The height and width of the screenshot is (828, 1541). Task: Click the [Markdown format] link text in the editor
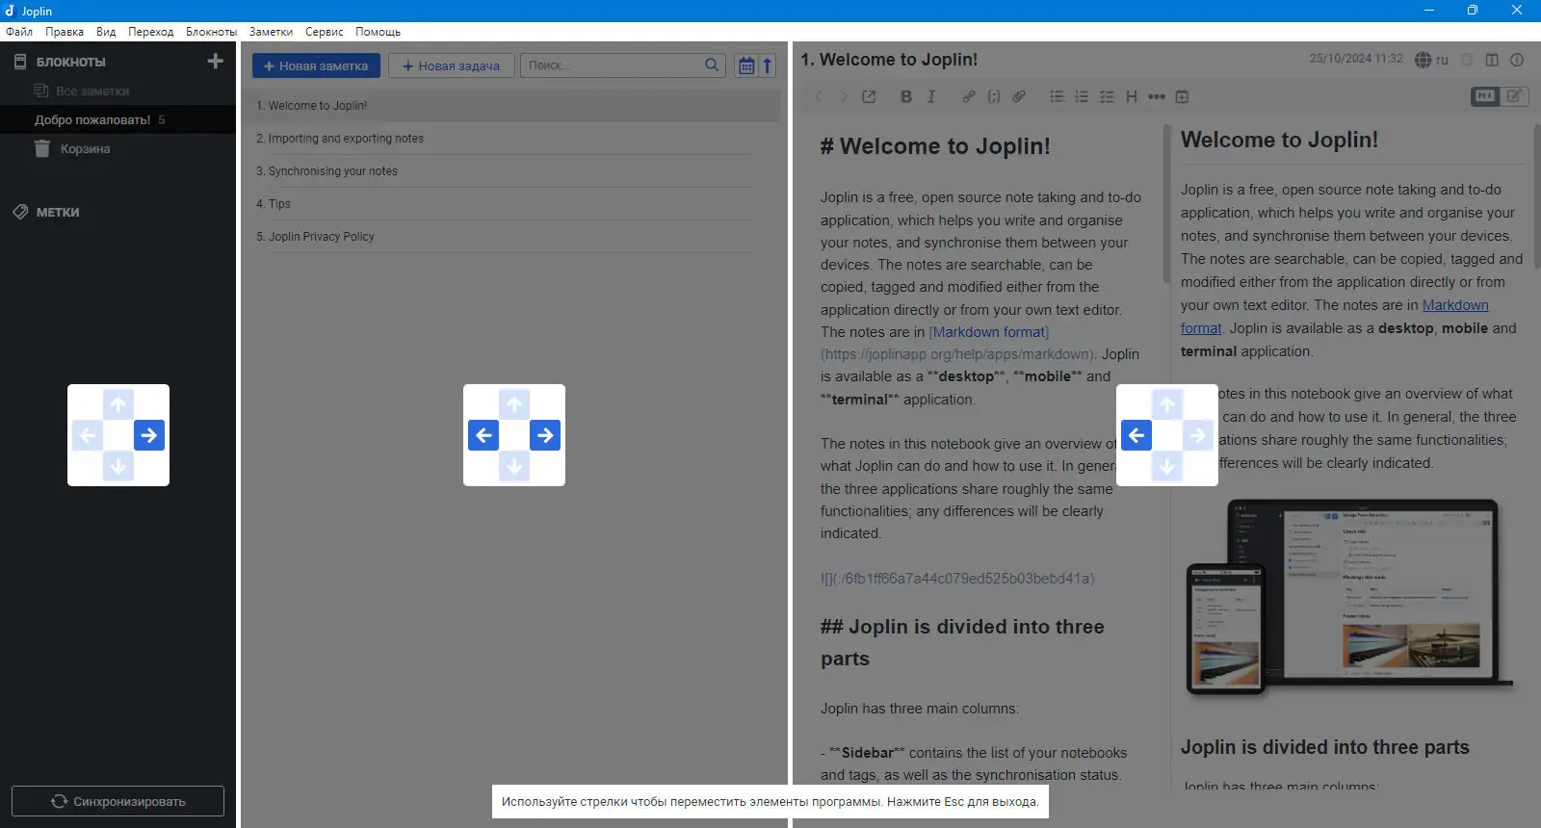(989, 332)
